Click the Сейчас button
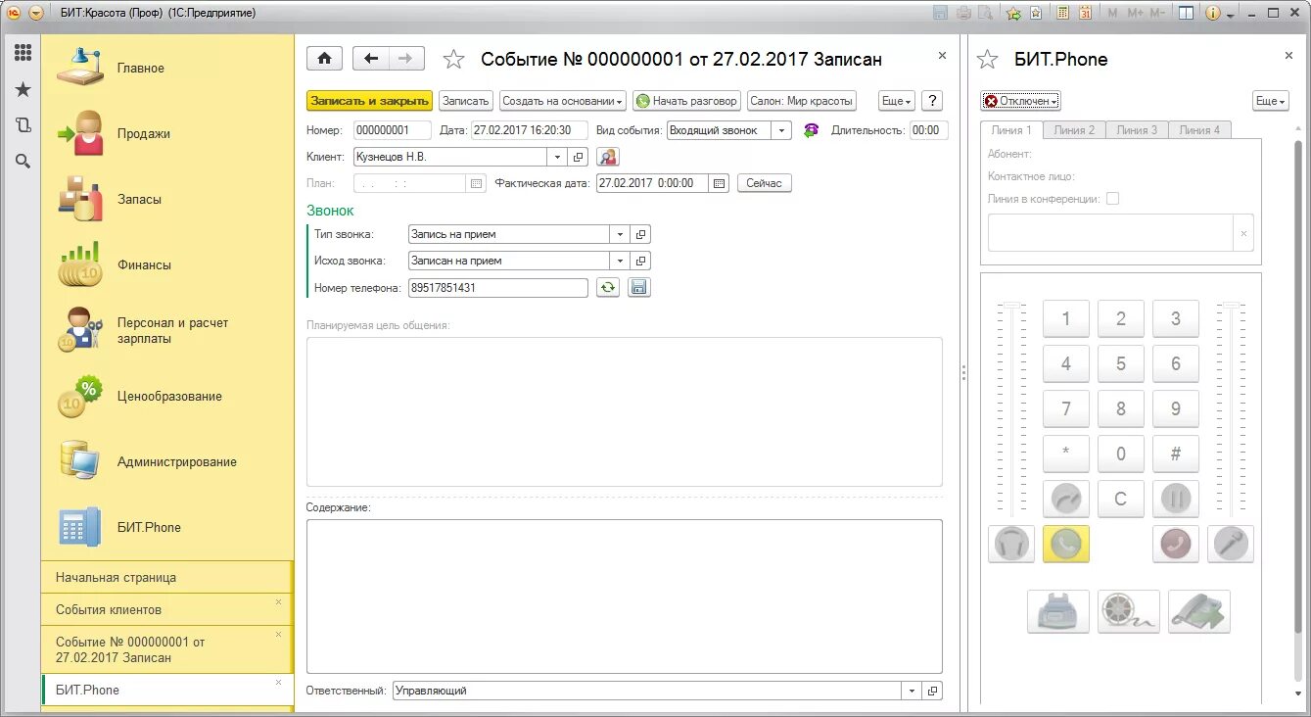This screenshot has width=1311, height=717. point(764,183)
